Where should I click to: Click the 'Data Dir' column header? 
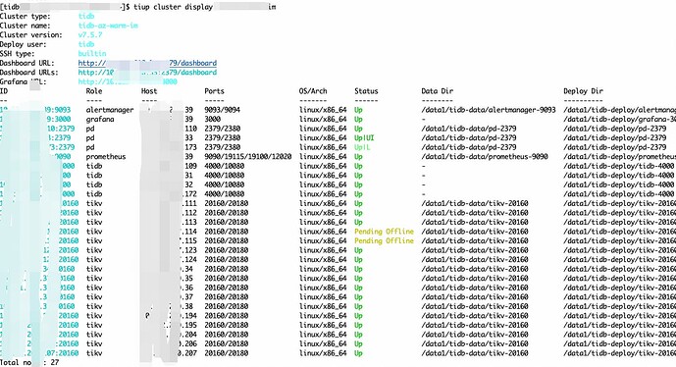coord(438,91)
